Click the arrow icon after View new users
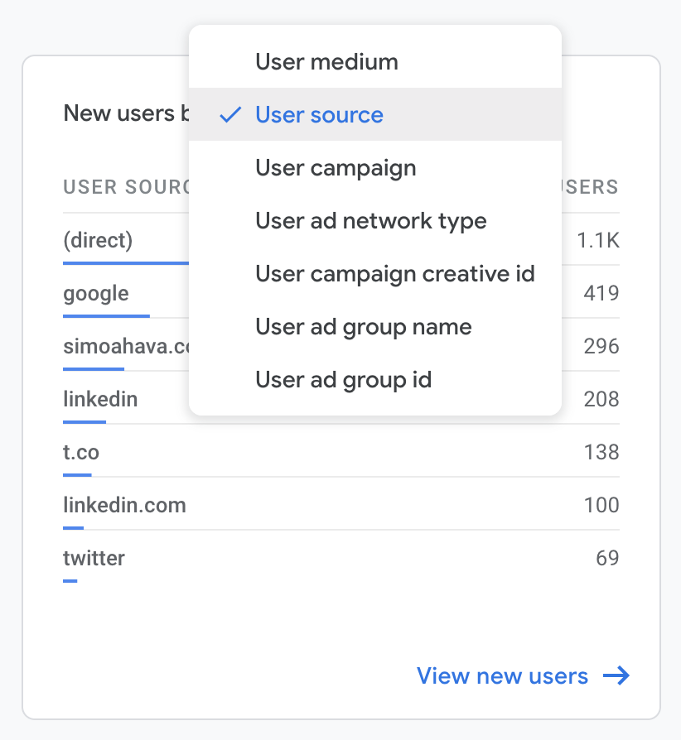The image size is (681, 740). pyautogui.click(x=616, y=675)
